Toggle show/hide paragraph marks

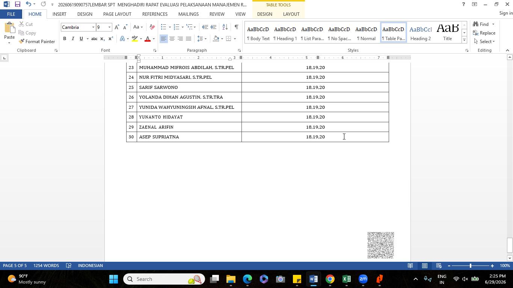pyautogui.click(x=236, y=27)
